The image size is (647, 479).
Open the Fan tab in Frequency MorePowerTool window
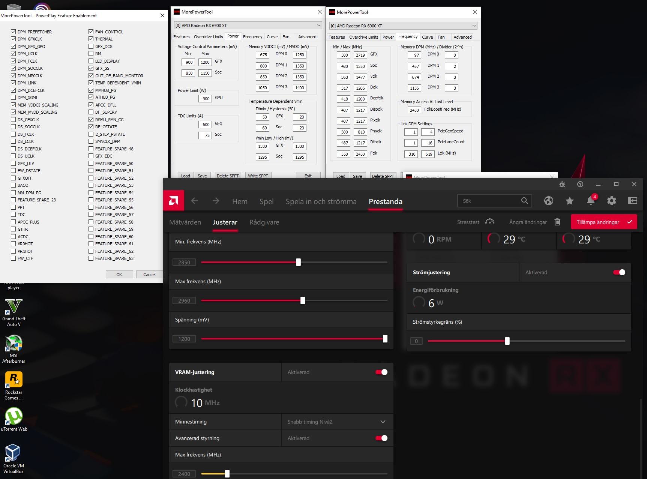pyautogui.click(x=441, y=37)
